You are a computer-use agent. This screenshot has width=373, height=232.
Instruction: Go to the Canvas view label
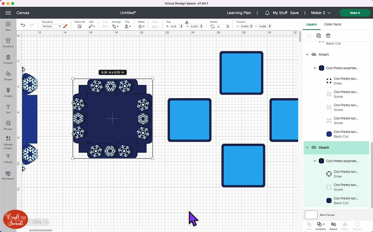(x=23, y=13)
